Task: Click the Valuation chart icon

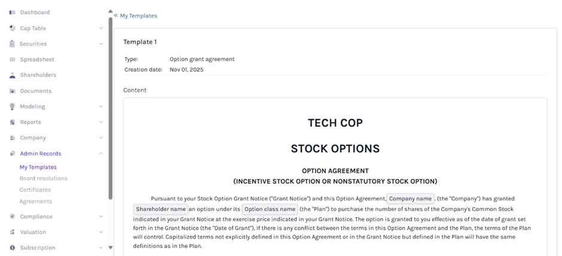Action: point(13,232)
